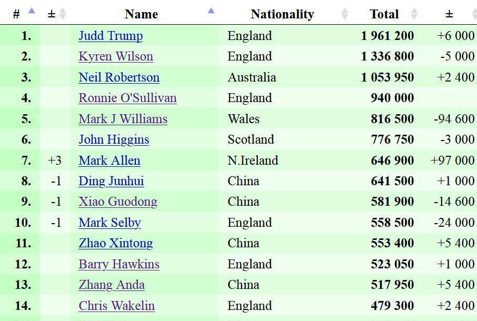Open the Ding Junhui link

click(111, 181)
